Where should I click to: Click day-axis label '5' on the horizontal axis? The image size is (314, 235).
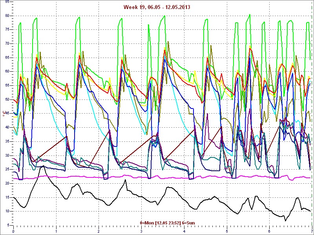click(x=227, y=231)
